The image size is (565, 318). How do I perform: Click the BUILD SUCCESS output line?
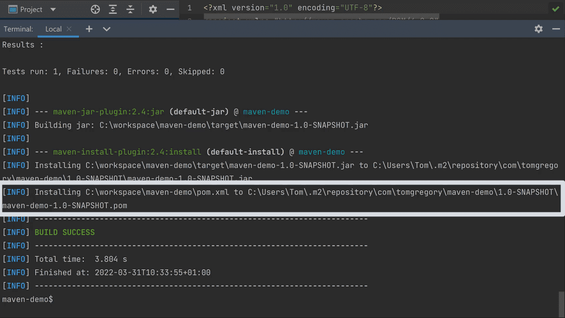point(65,232)
